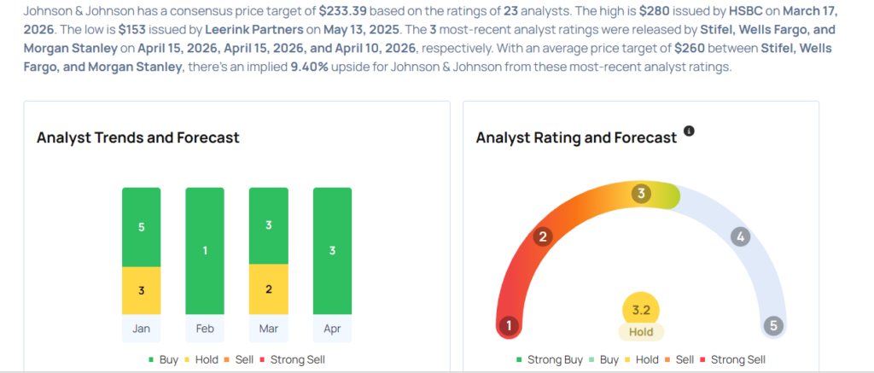Click the number 3 marker atop the gauge
The width and height of the screenshot is (874, 373).
tap(641, 194)
